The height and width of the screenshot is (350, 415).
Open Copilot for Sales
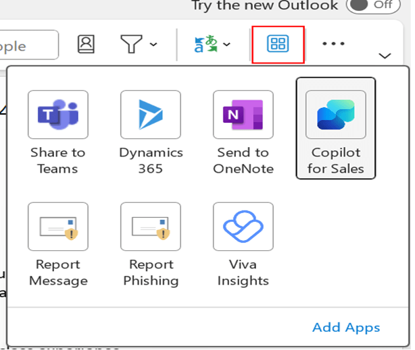335,114
